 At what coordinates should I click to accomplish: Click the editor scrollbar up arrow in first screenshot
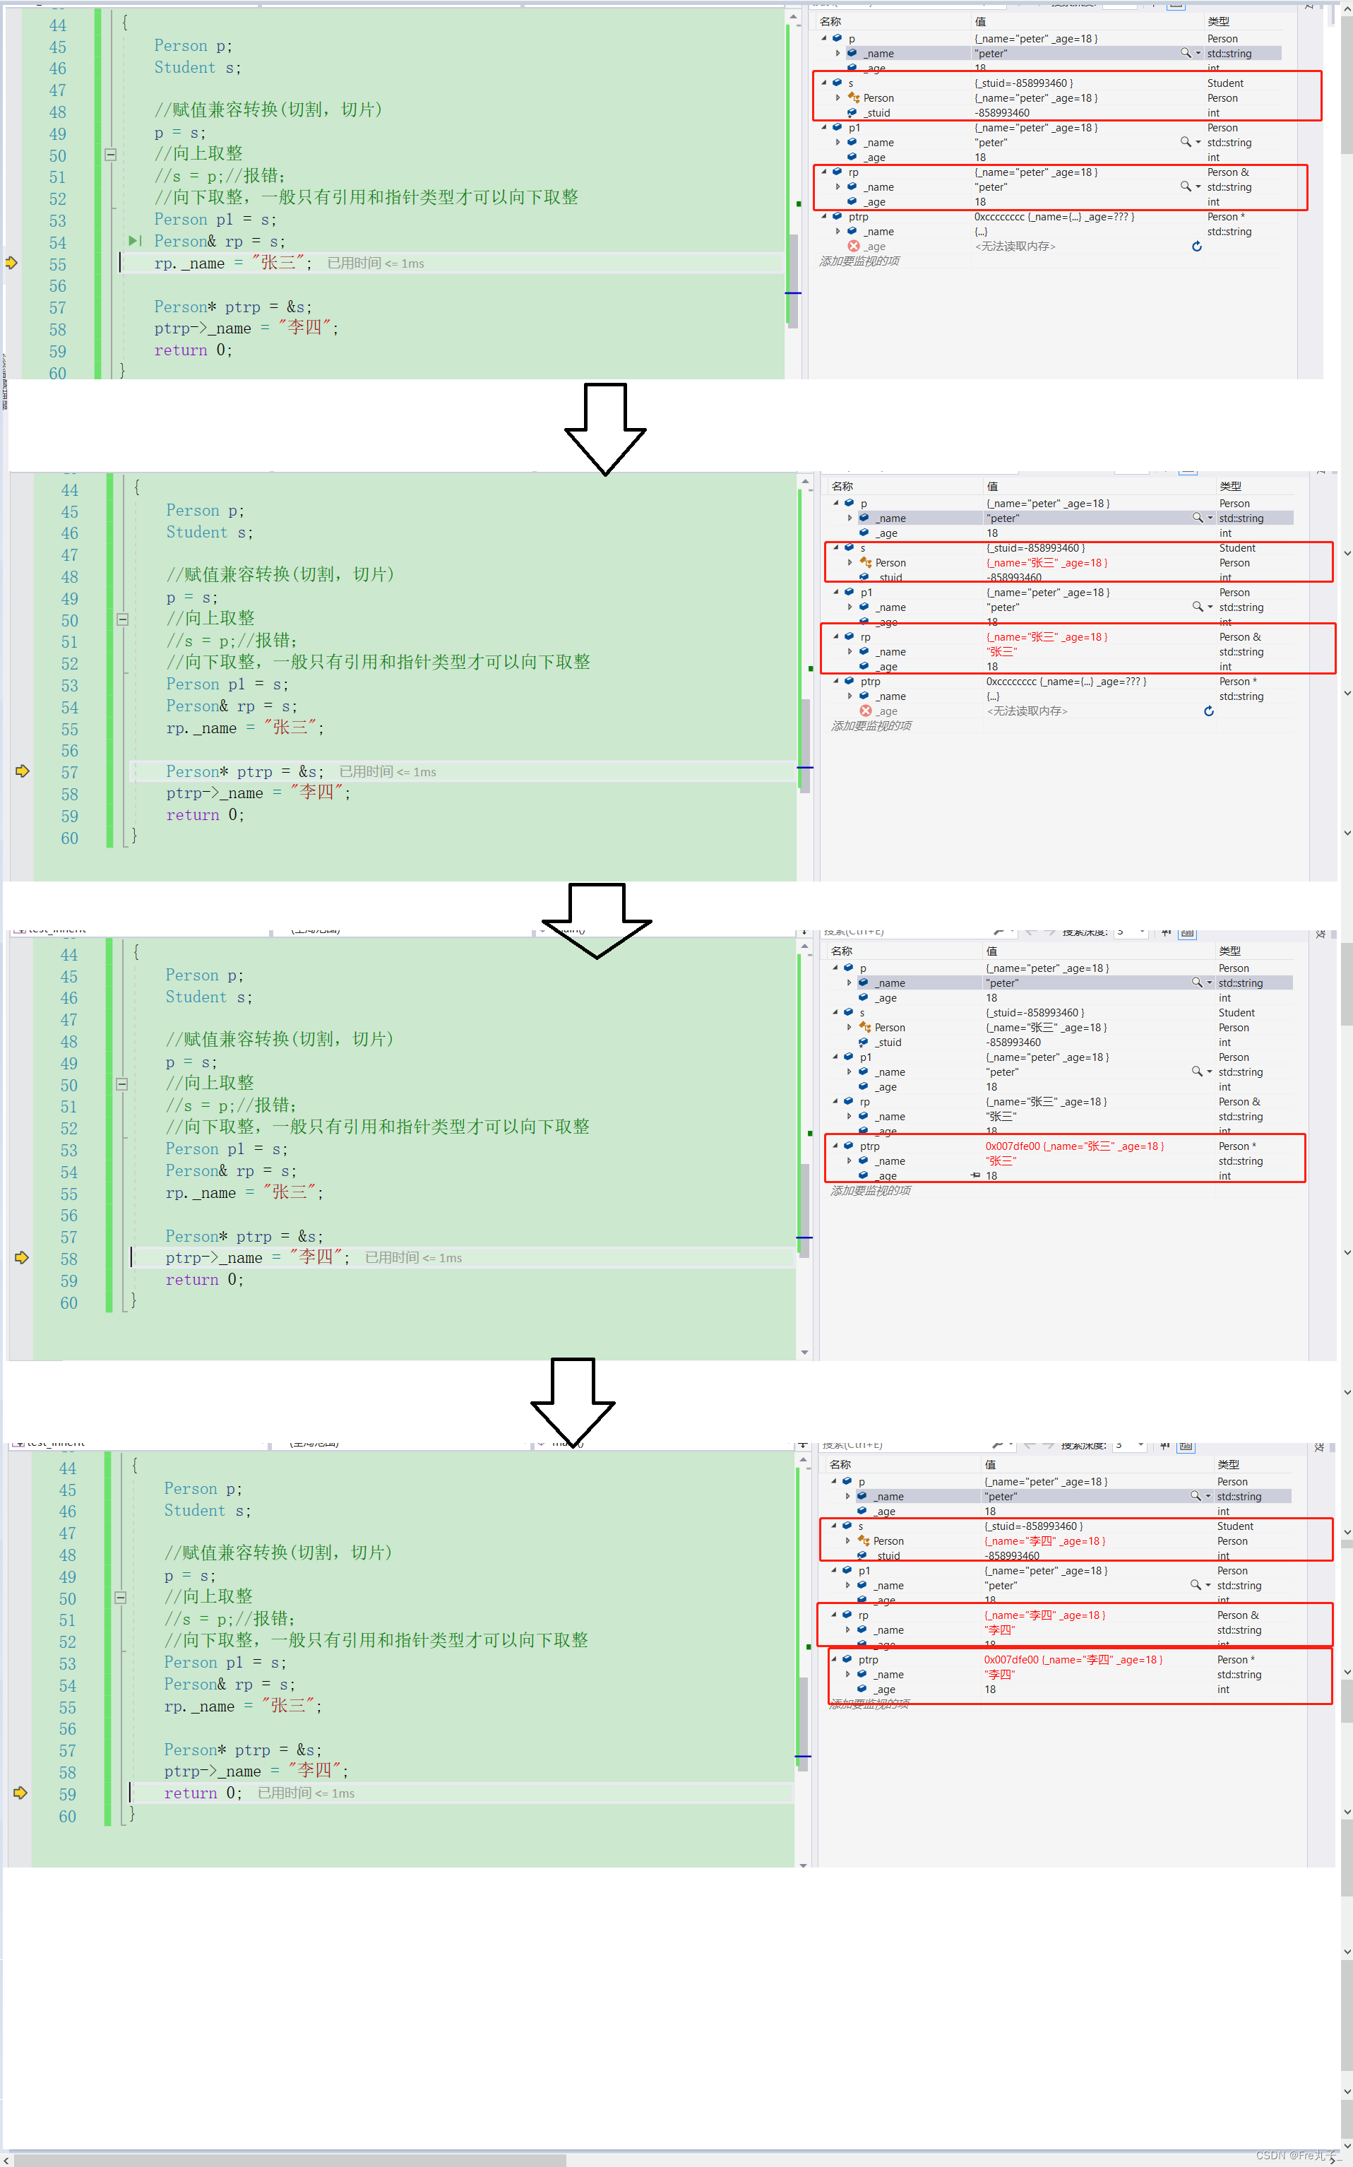pos(794,17)
